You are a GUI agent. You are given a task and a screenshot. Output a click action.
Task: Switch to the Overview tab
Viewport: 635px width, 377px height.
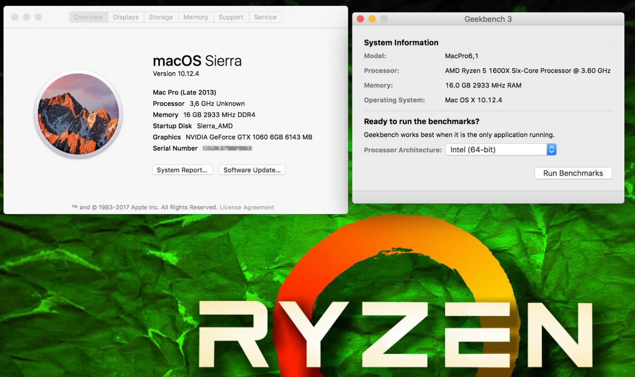point(88,17)
